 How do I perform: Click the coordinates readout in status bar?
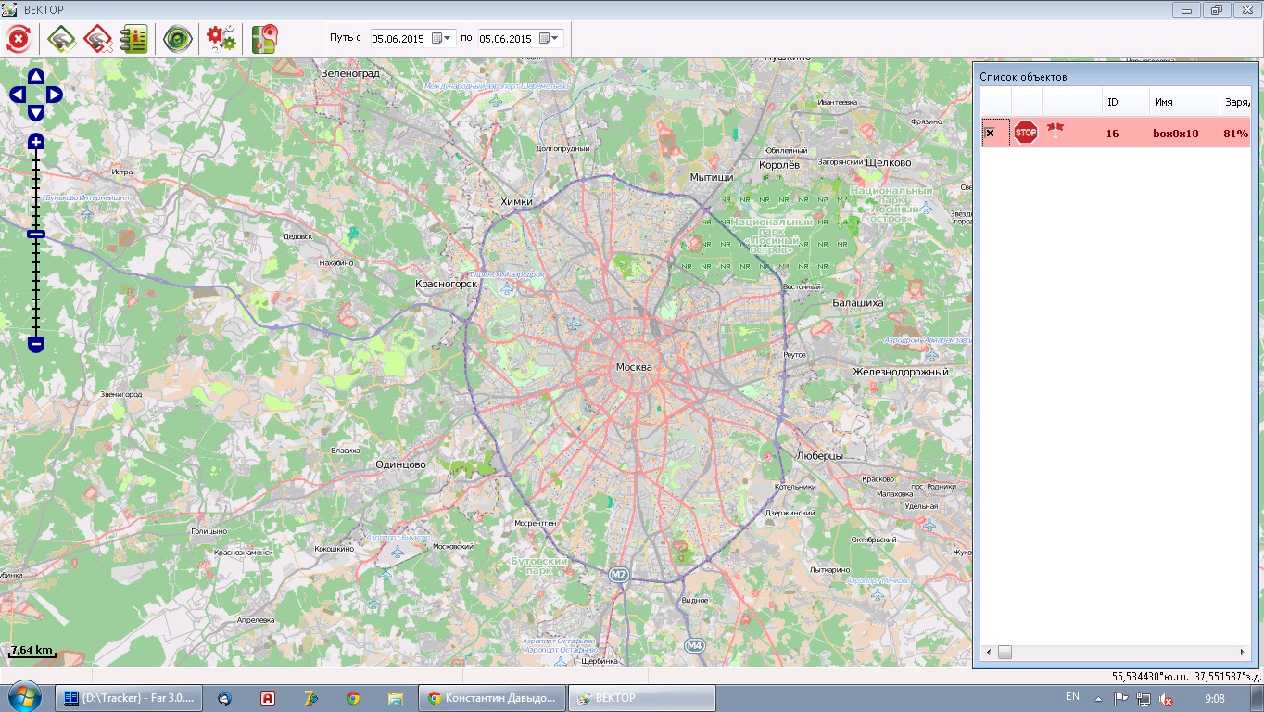(1185, 677)
